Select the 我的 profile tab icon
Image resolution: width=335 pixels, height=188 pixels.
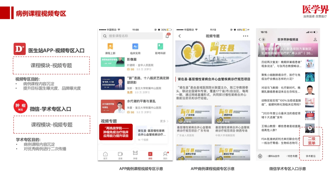(x=165, y=154)
